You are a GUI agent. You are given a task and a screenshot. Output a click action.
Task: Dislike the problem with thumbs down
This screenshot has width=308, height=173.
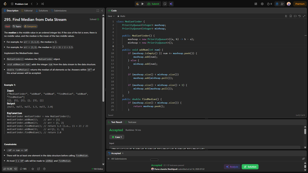15,169
